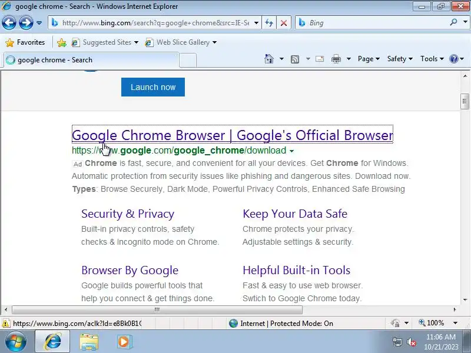Click the Add to Favorites Bar star icon

[x=62, y=42]
